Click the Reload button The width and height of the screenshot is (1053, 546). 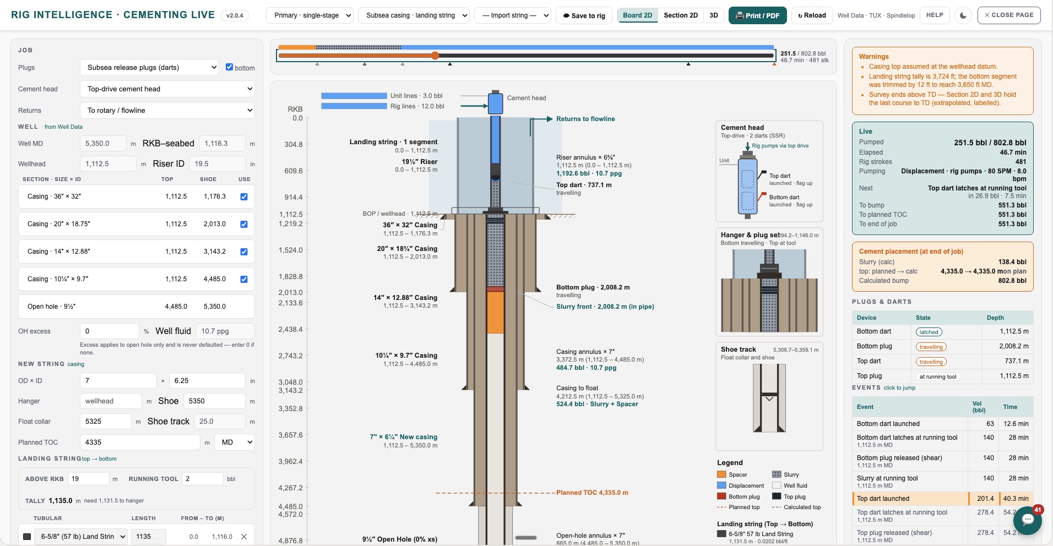click(812, 15)
